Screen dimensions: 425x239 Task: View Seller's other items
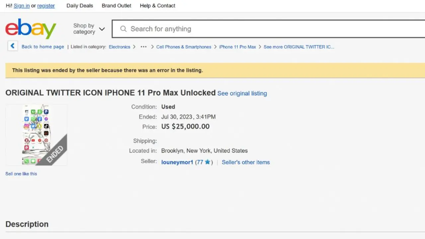tap(246, 162)
